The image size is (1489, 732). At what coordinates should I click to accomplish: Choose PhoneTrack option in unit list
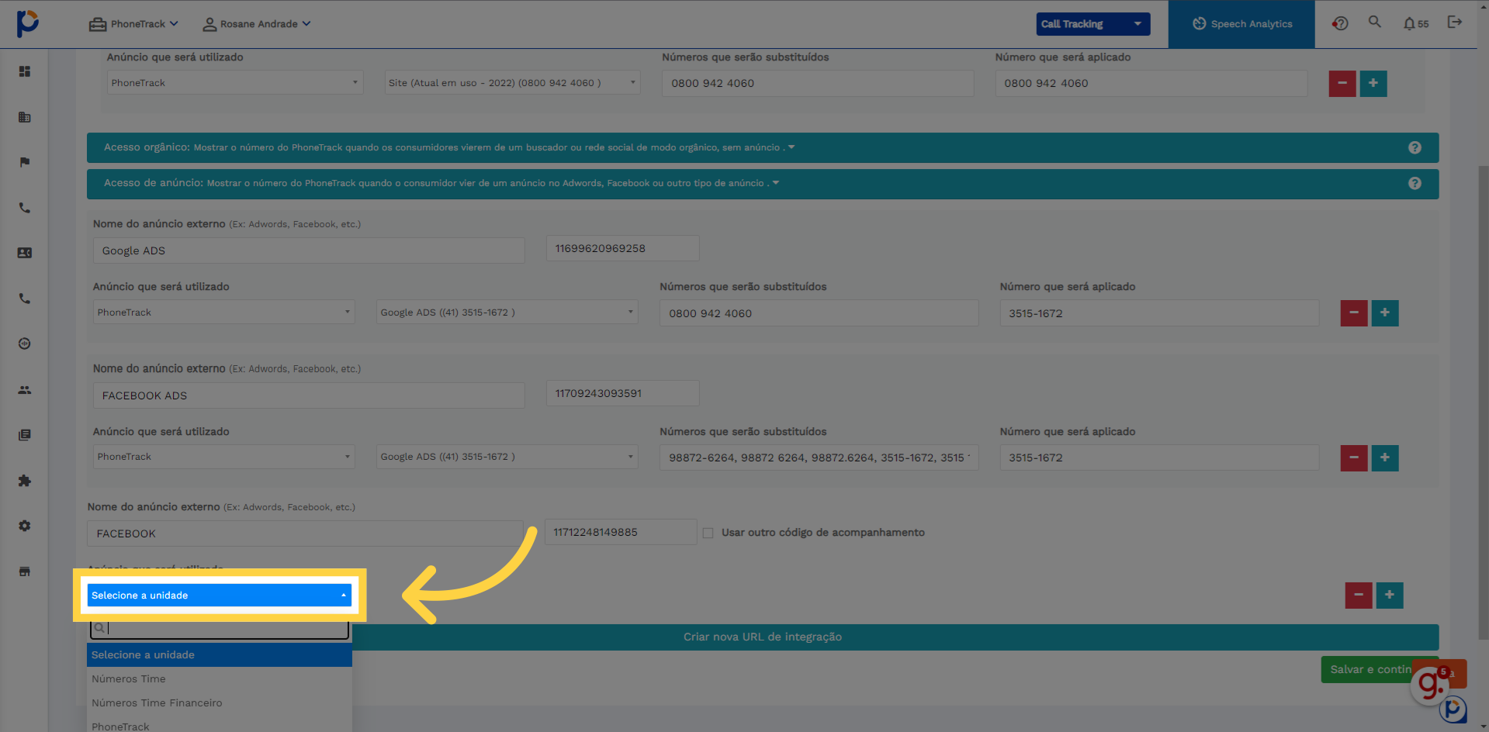click(x=220, y=726)
